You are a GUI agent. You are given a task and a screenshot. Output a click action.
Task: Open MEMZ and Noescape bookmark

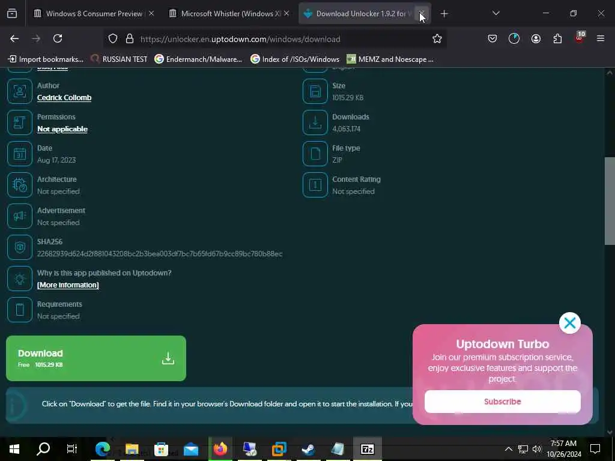point(390,59)
